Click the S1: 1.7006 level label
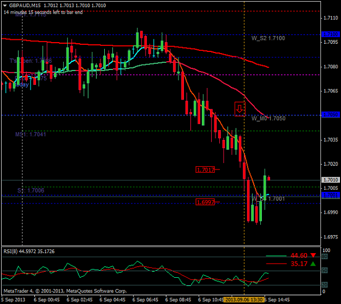Image resolution: width=341 pixels, height=304 pixels. [x=31, y=190]
